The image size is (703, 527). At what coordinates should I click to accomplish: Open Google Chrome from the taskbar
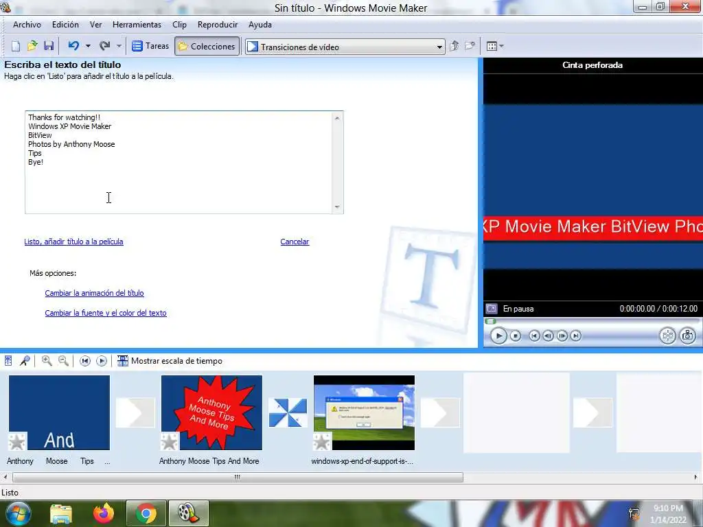pos(146,513)
